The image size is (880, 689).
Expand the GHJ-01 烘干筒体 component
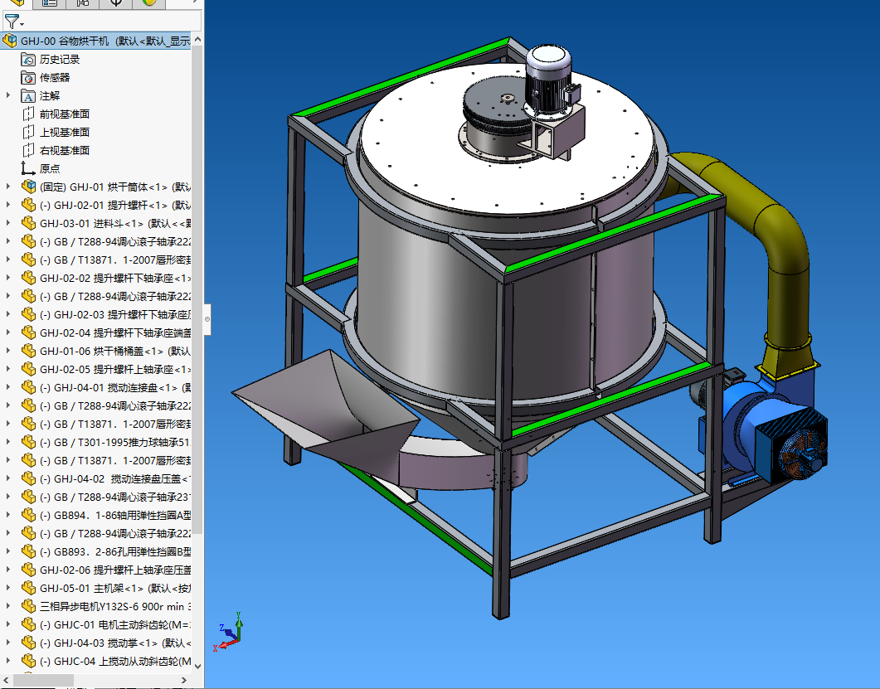[8, 187]
